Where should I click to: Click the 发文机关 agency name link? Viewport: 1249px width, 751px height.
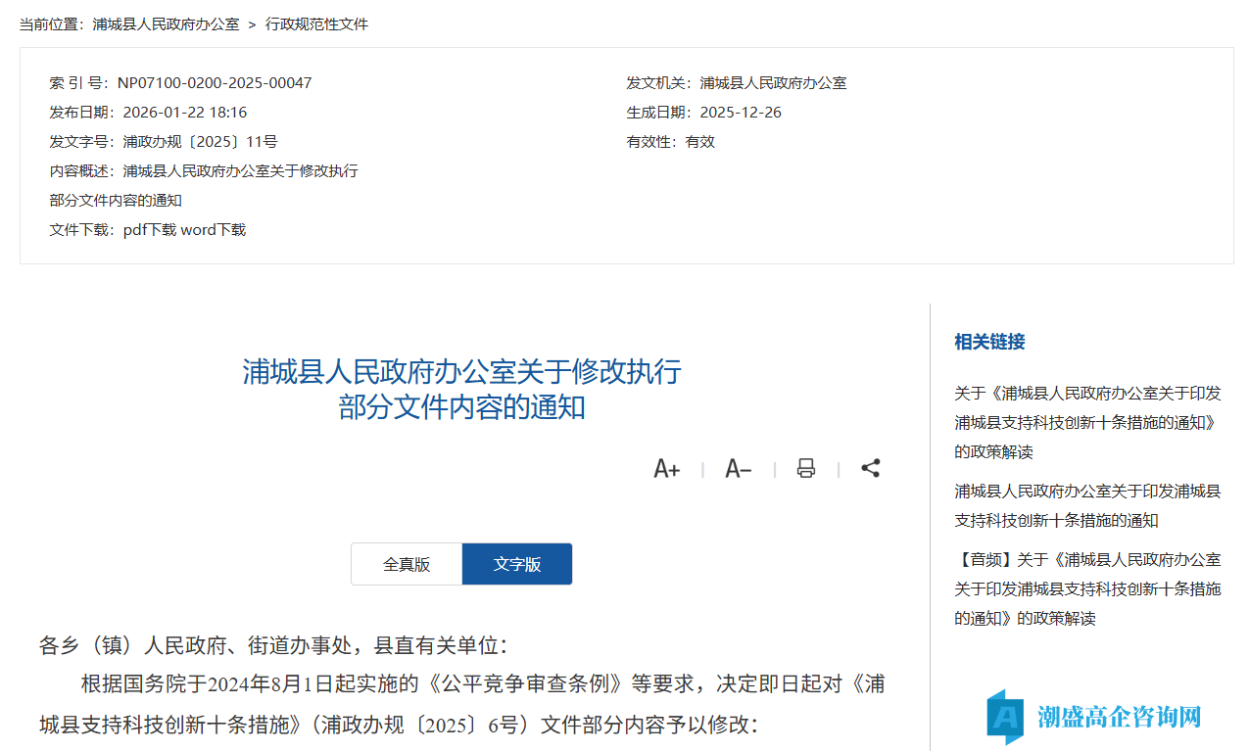tap(774, 82)
